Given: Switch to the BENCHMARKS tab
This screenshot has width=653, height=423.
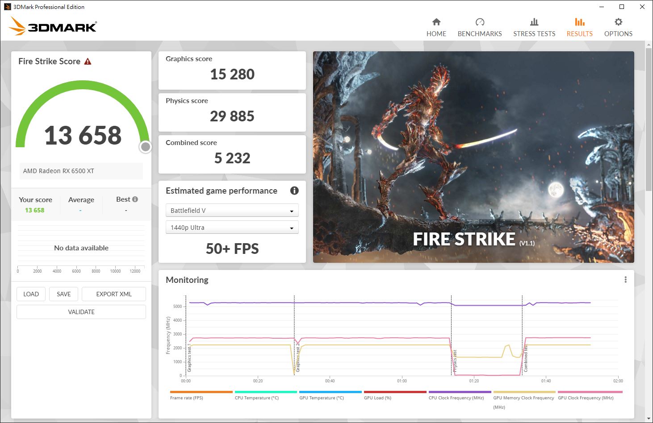Looking at the screenshot, I should coord(480,27).
